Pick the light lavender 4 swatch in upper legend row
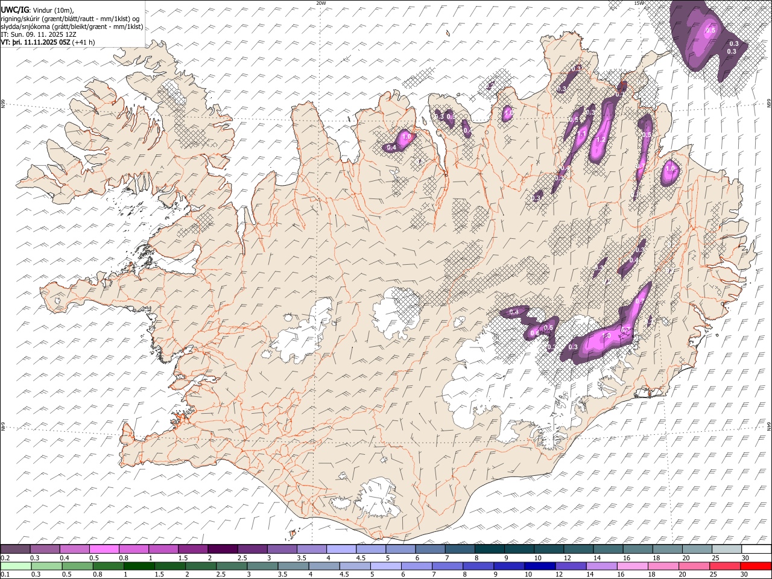 tap(341, 549)
